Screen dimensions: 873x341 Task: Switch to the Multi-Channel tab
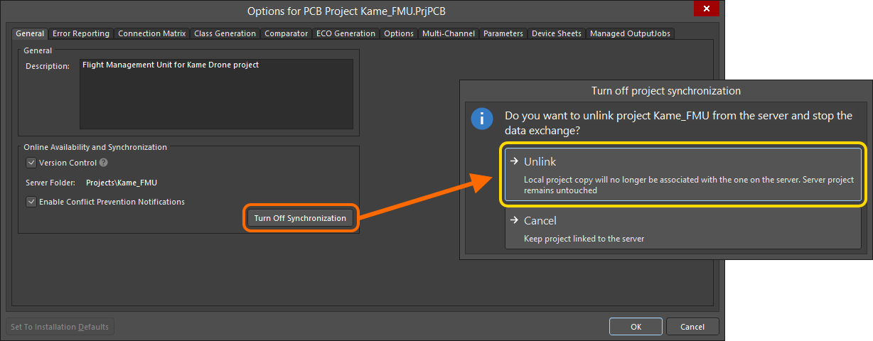click(448, 33)
